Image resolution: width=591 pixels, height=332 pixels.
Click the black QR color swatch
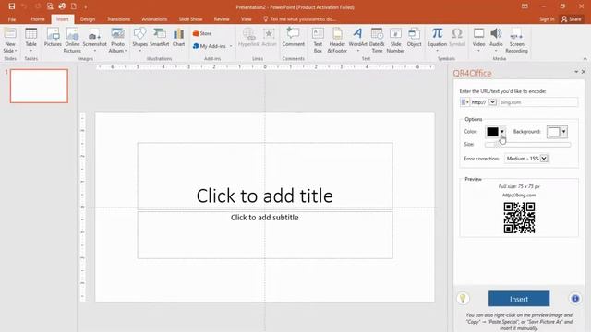click(x=492, y=132)
